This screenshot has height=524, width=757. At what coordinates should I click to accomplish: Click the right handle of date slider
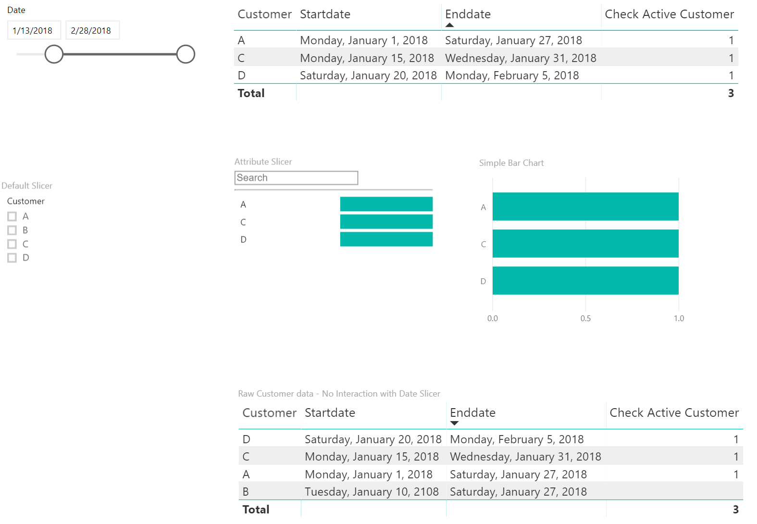click(186, 54)
